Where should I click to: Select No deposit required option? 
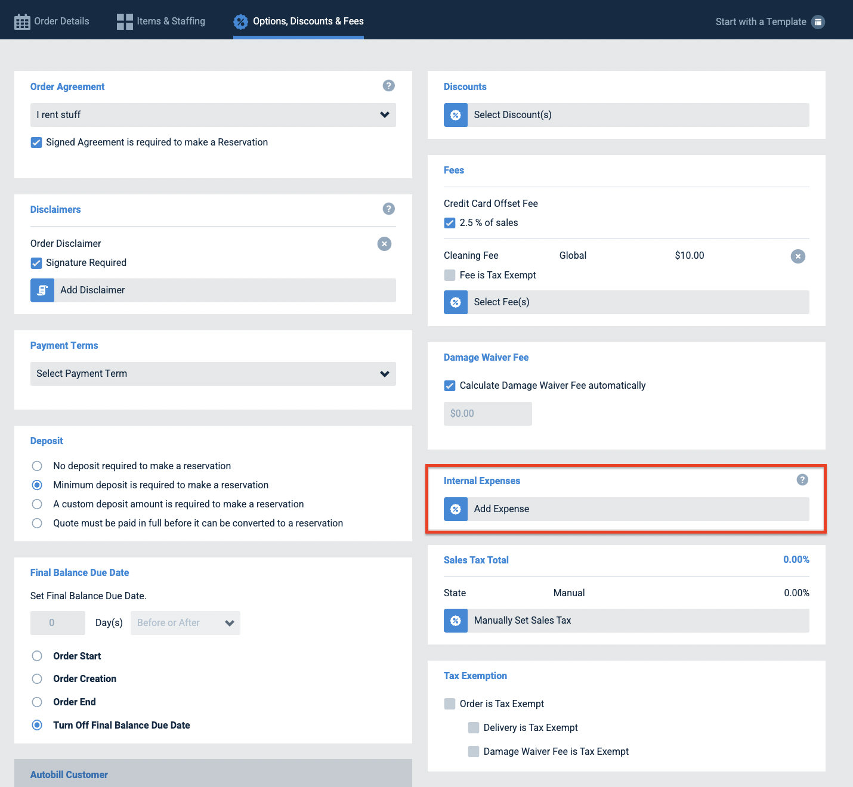[x=37, y=466]
